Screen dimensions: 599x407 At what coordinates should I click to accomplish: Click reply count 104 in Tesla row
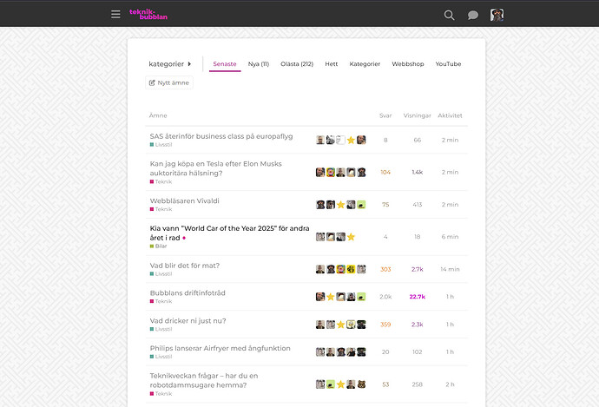385,172
